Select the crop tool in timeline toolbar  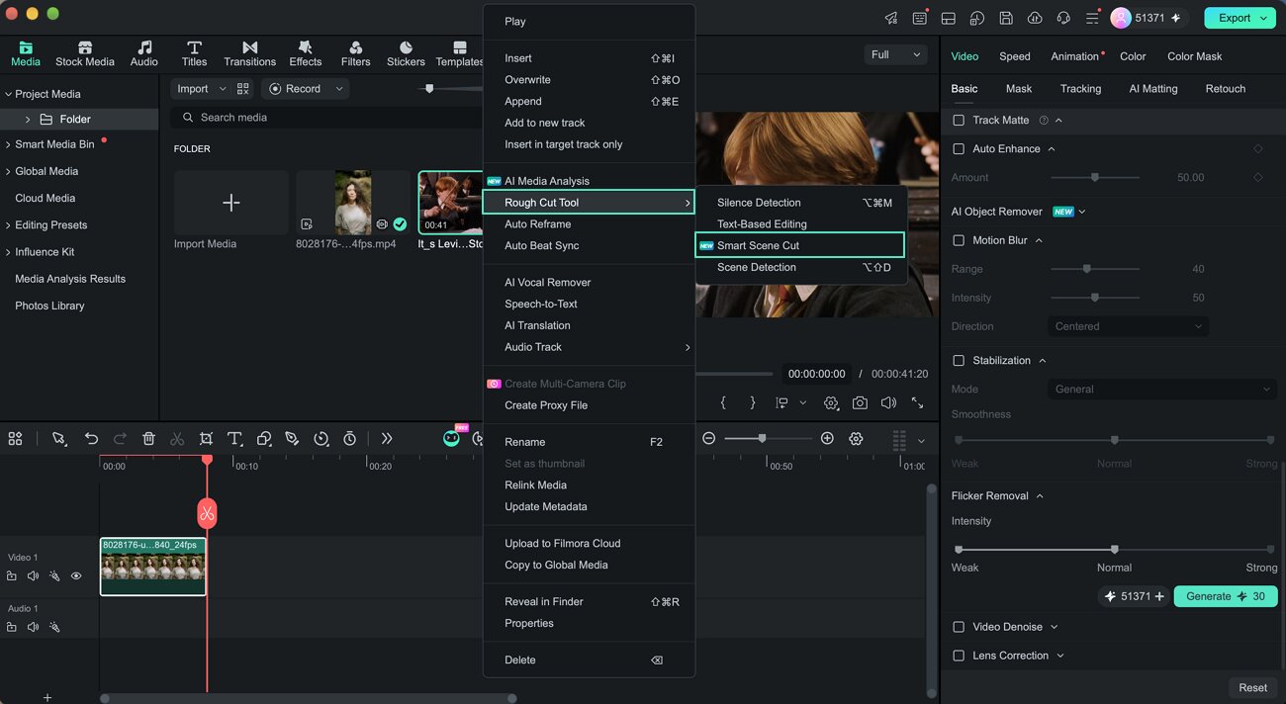(x=206, y=438)
